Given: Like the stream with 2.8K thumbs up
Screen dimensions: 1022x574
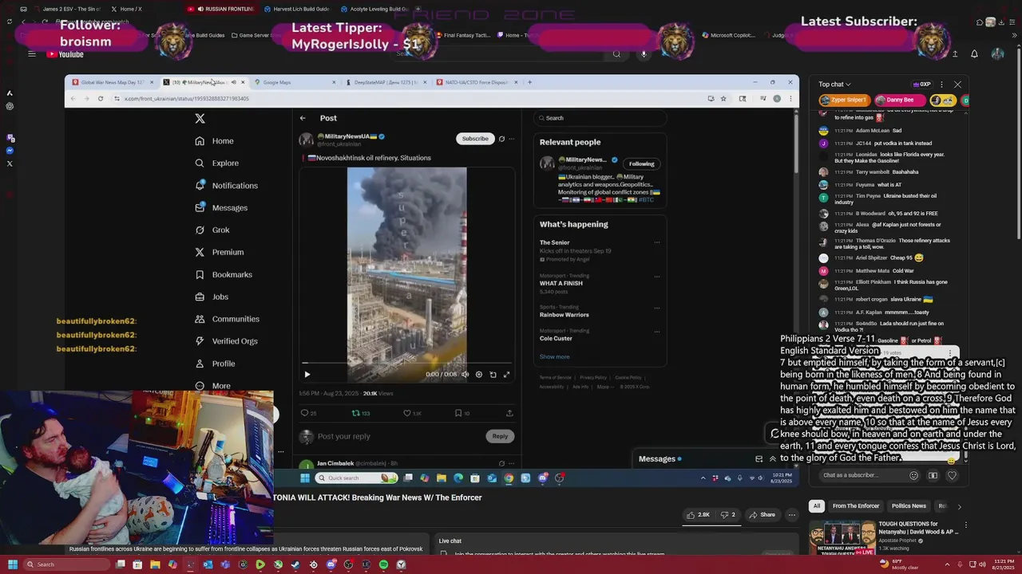Looking at the screenshot, I should [x=698, y=515].
